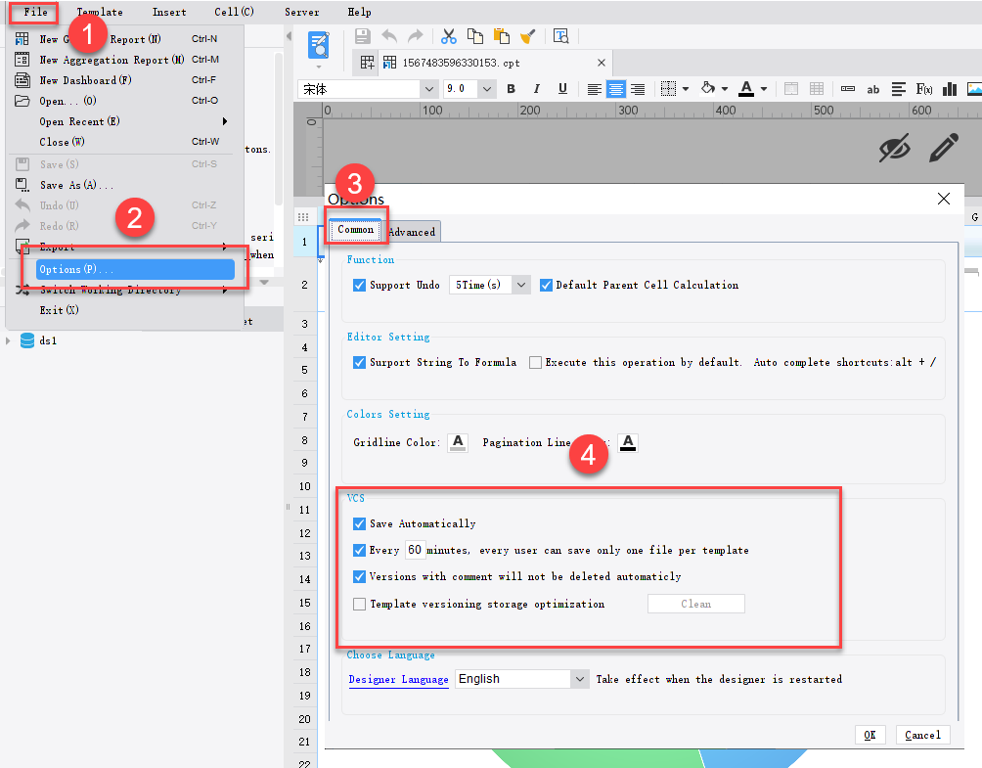The height and width of the screenshot is (768, 982).
Task: Align cell text left
Action: click(594, 89)
